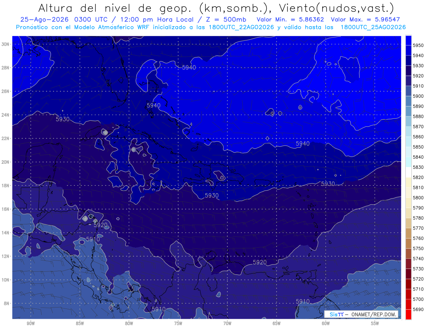Click the 5710 value in the color legend
The height and width of the screenshot is (328, 425).
(418, 289)
